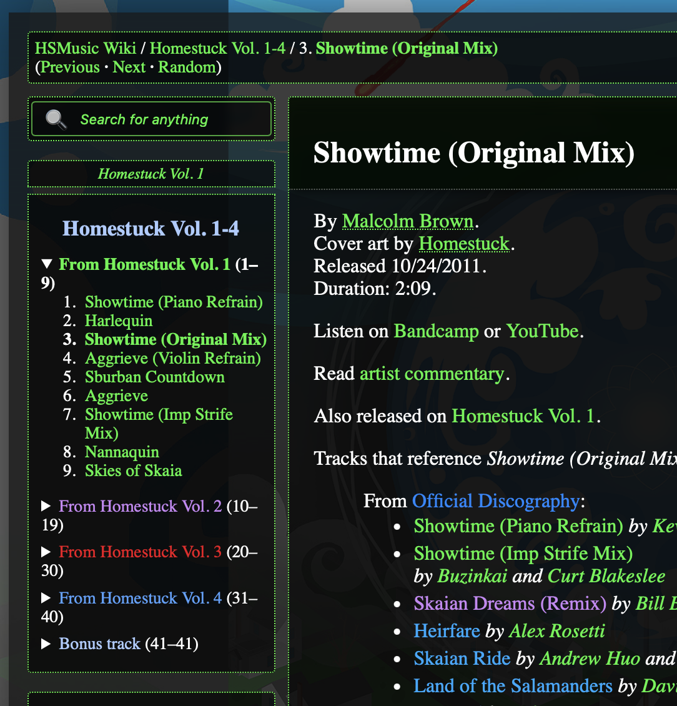Open the From Homestuck Vol. 1 group link

144,264
